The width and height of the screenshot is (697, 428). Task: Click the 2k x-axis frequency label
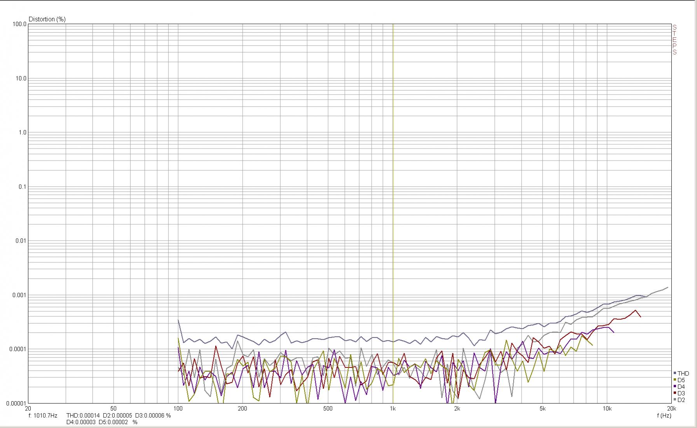point(458,409)
